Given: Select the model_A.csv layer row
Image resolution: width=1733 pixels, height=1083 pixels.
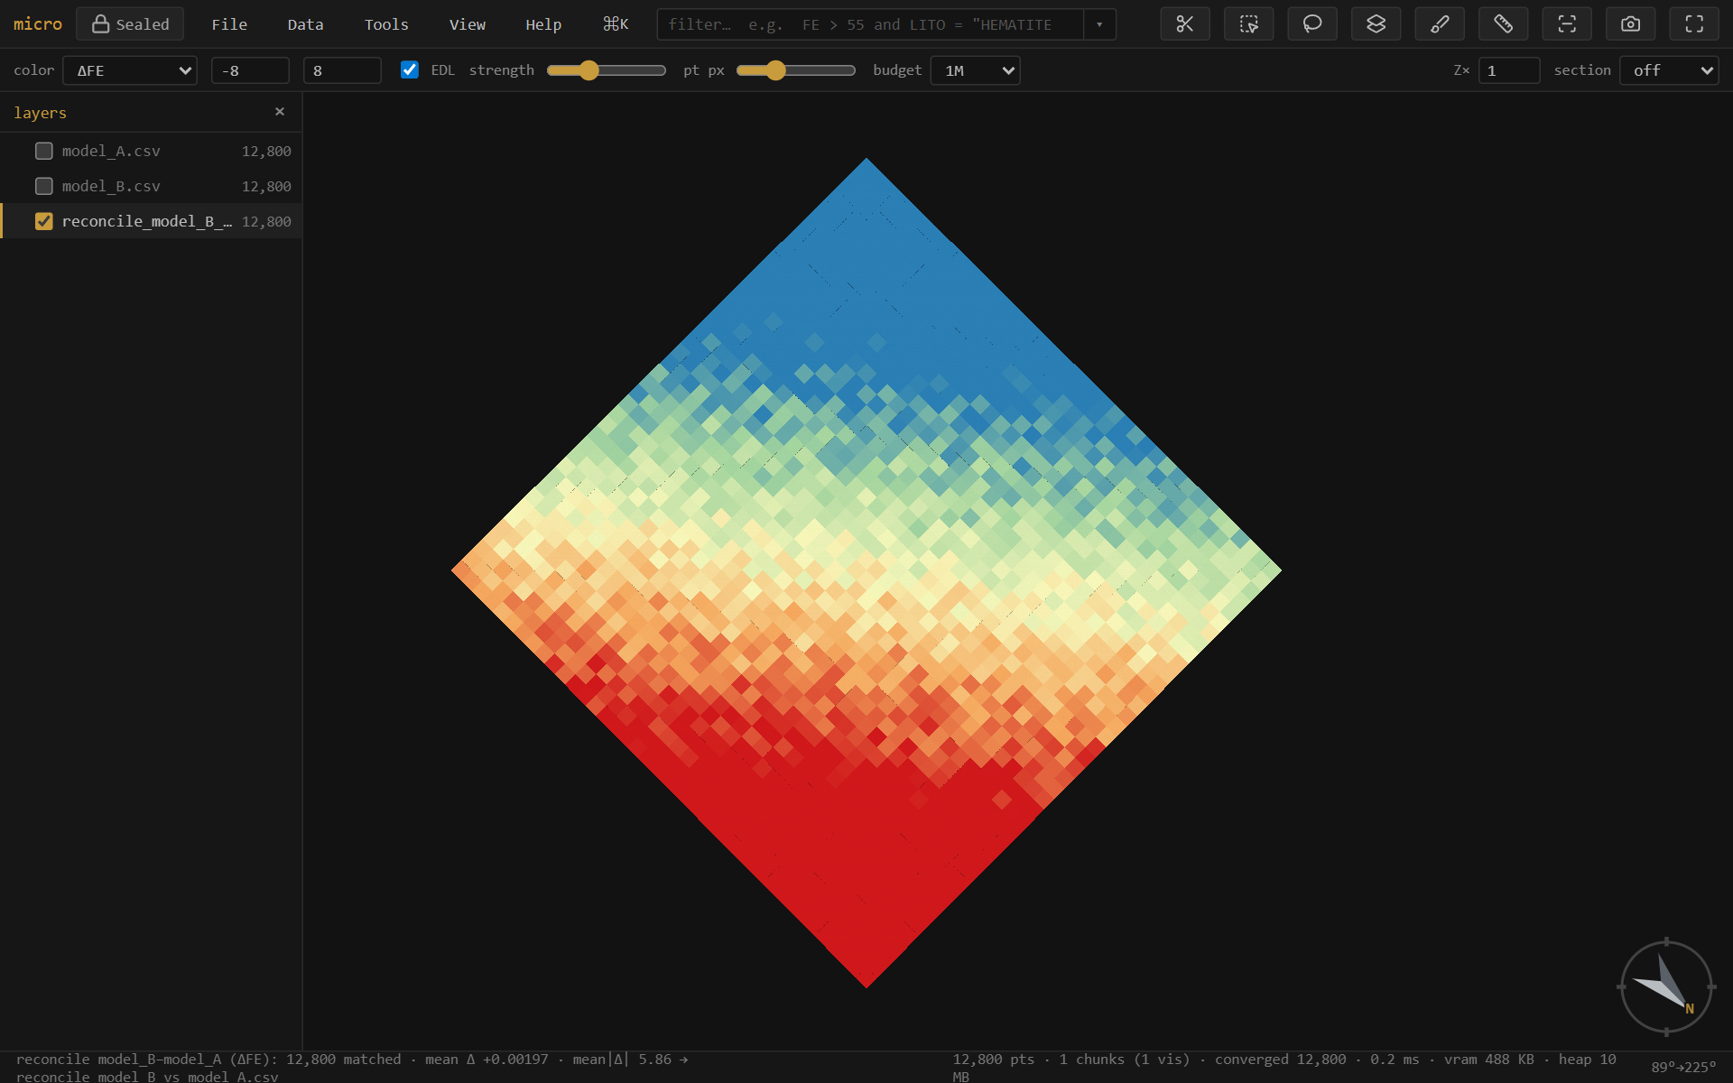Looking at the screenshot, I should (x=152, y=151).
